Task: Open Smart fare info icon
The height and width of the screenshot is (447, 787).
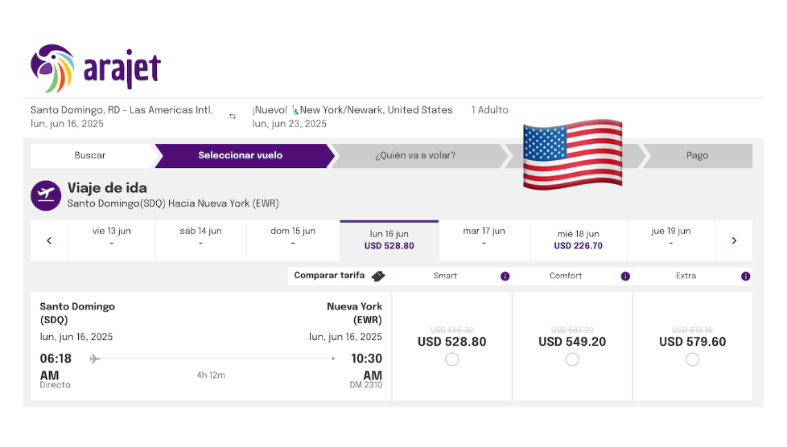Action: point(505,277)
